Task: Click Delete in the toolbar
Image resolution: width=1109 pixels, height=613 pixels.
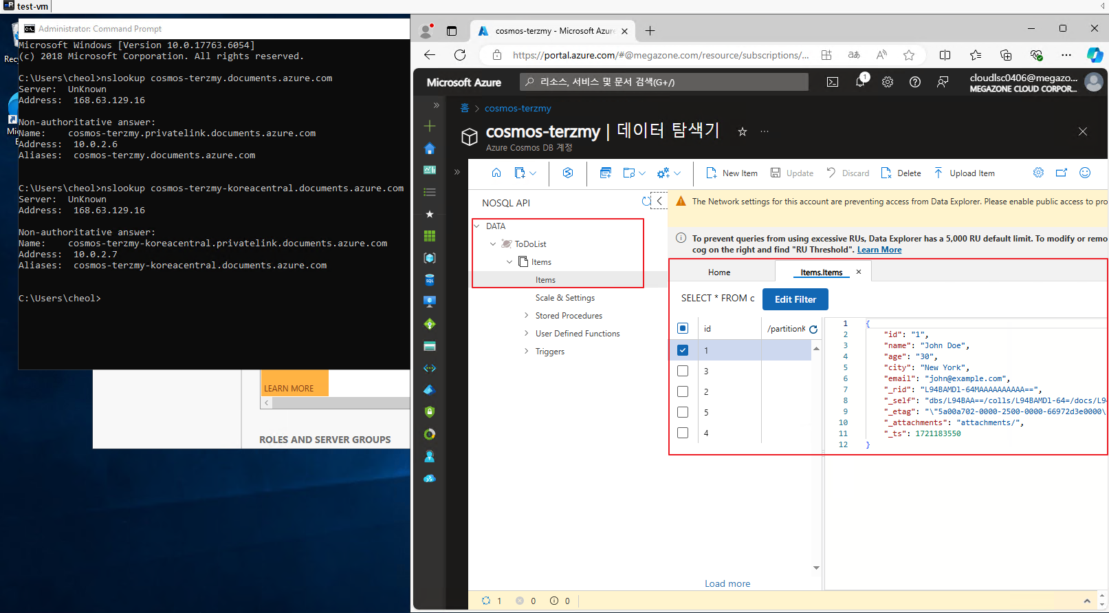Action: click(901, 173)
